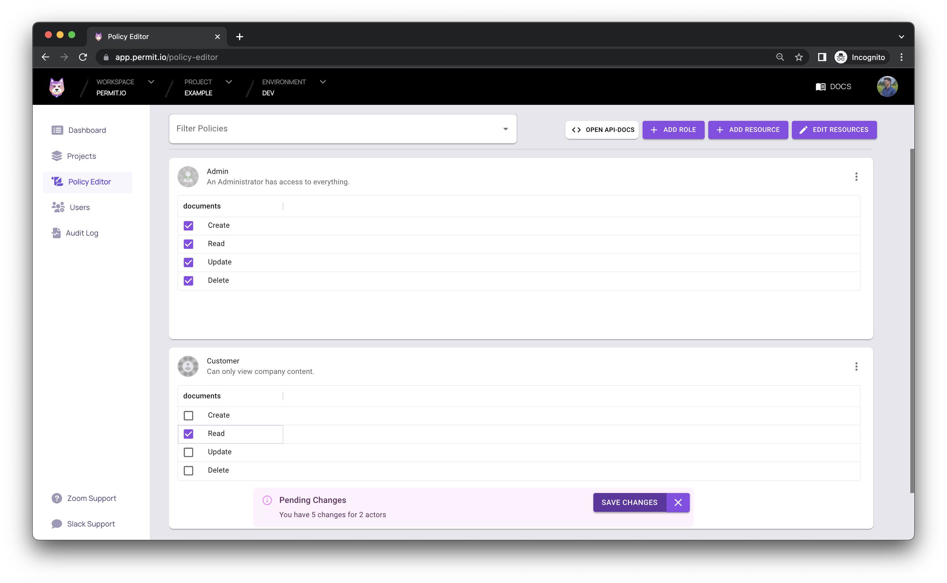947x583 pixels.
Task: Click the Zoom Support icon
Action: pyautogui.click(x=56, y=498)
